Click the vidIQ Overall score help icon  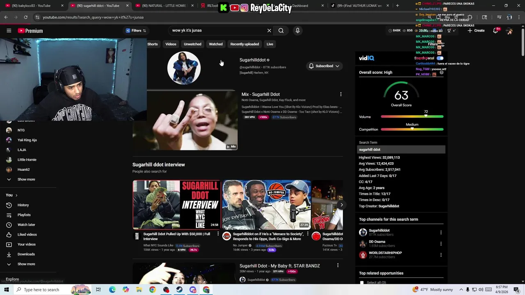441,73
